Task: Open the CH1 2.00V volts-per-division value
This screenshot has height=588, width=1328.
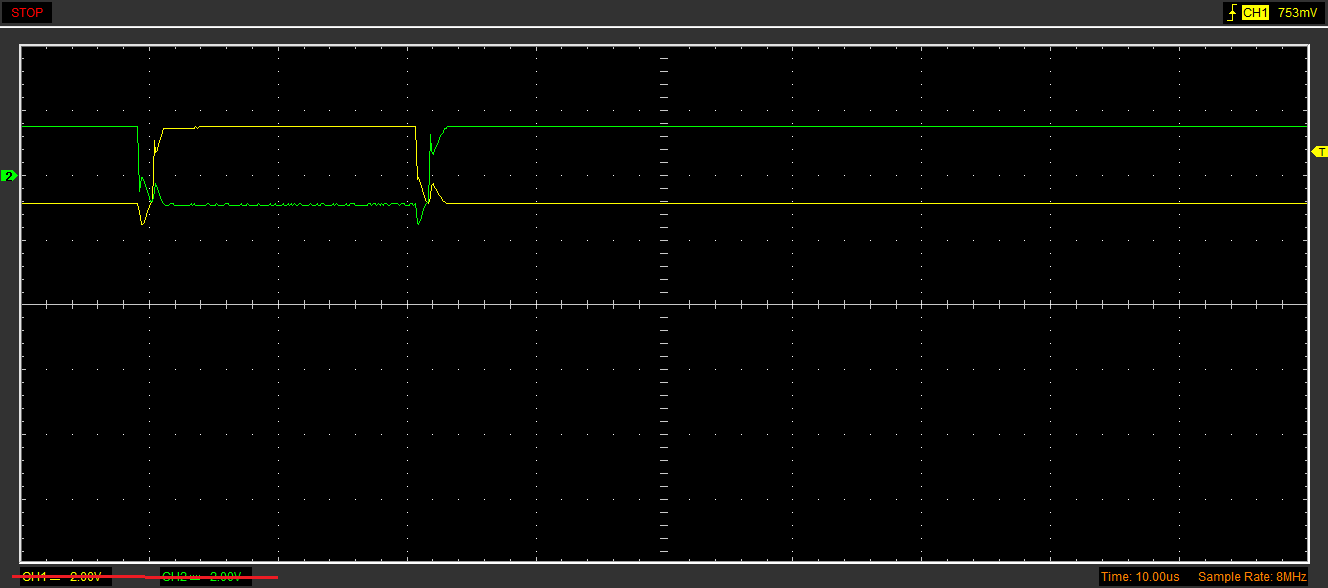Action: [x=85, y=577]
